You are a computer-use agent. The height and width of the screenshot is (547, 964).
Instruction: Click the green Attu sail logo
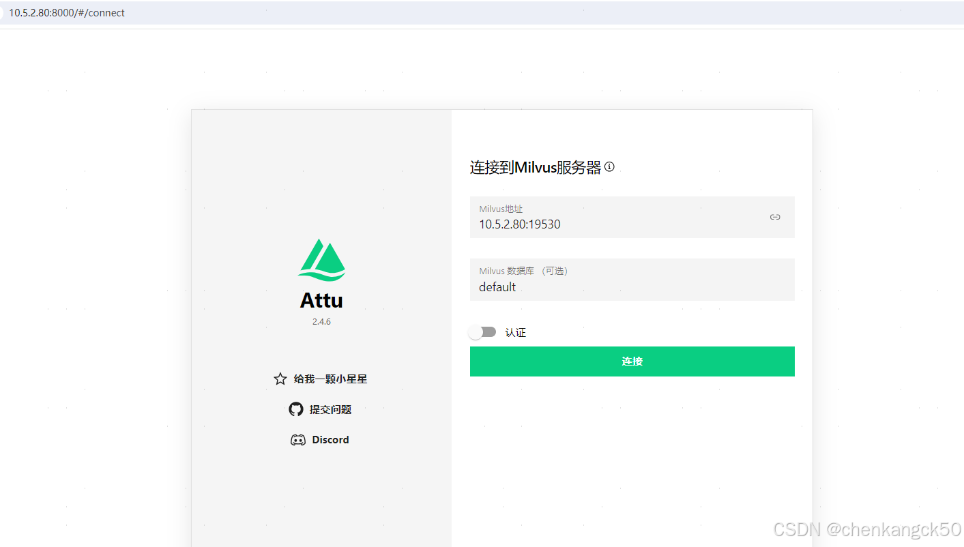coord(321,260)
